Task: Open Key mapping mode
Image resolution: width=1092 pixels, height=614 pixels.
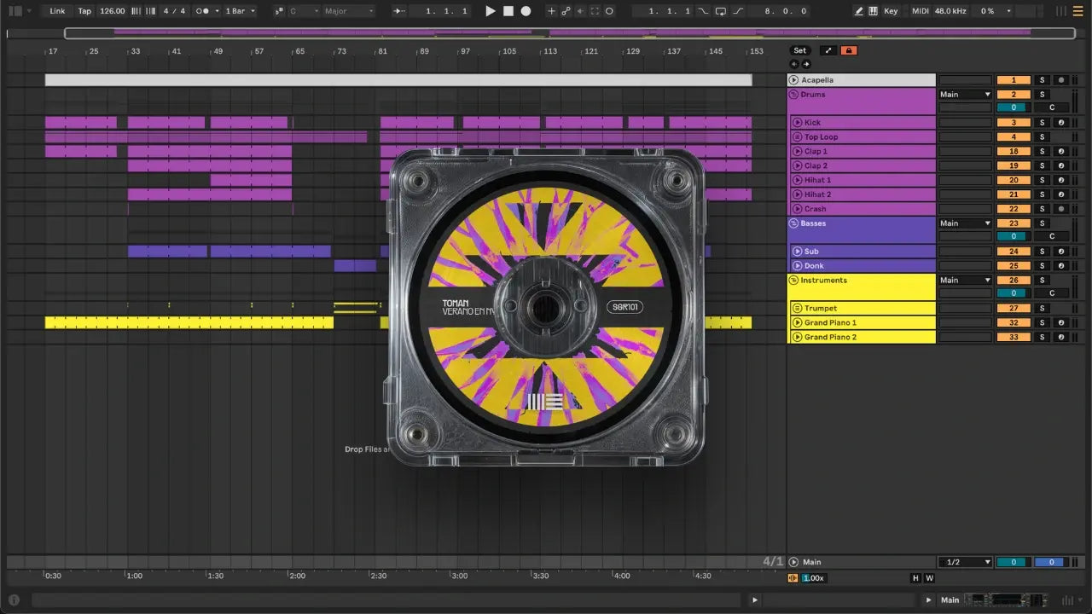Action: click(891, 11)
